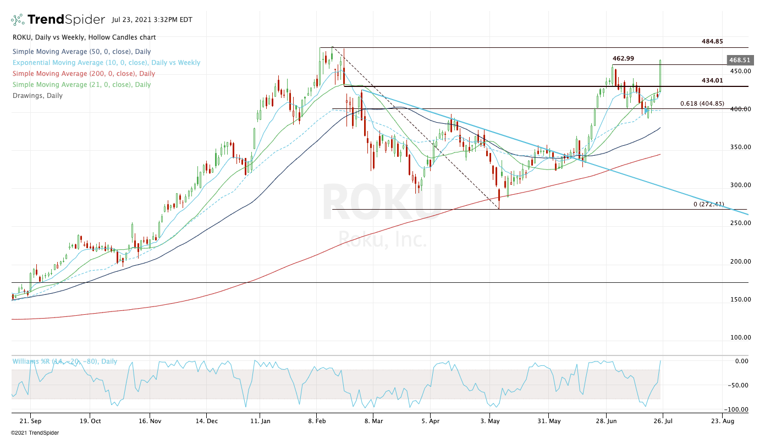Click the 19. Oct date axis label

(91, 420)
